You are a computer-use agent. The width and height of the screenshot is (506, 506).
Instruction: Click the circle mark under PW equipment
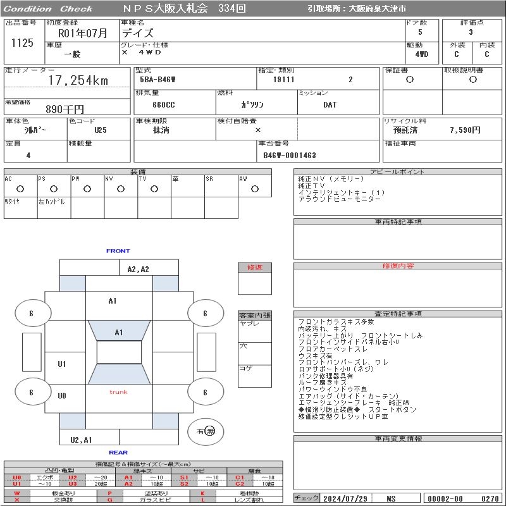tap(87, 188)
